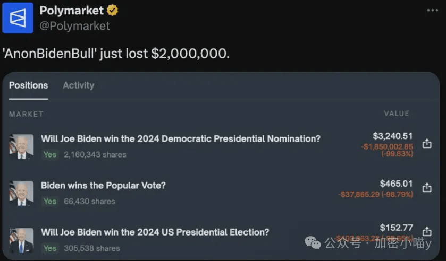Click the verified badge beside Polymarket
446x261 pixels.
click(112, 11)
